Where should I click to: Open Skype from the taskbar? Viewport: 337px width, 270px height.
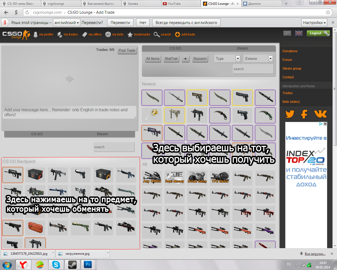(x=56, y=264)
